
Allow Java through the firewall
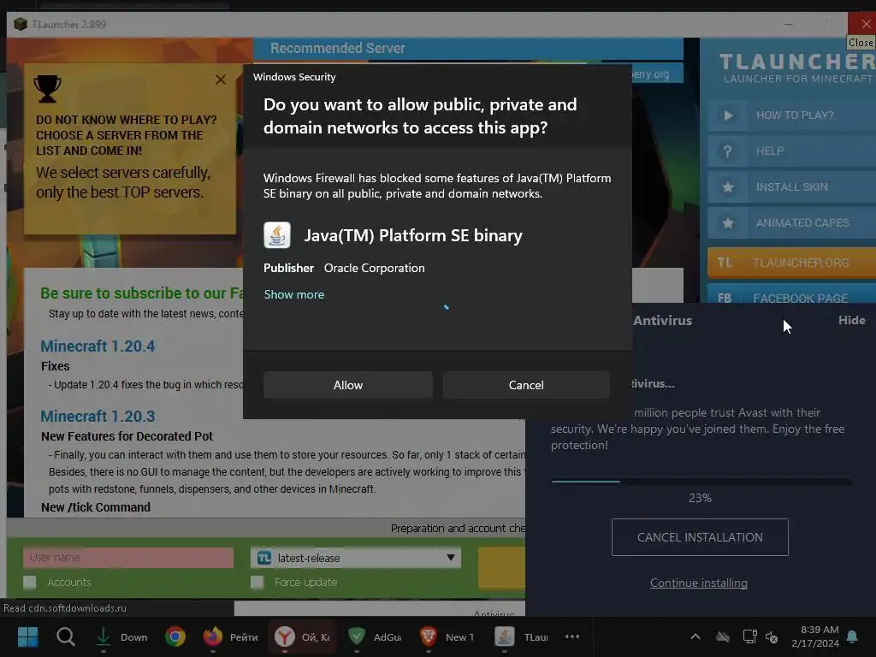[347, 385]
